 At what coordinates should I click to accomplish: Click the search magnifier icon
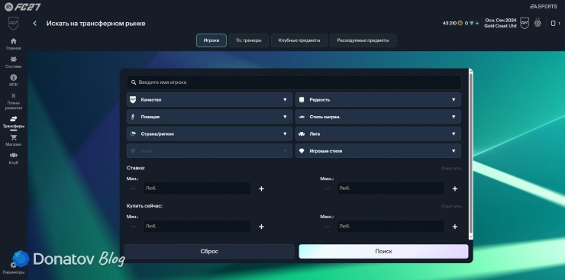(x=134, y=82)
